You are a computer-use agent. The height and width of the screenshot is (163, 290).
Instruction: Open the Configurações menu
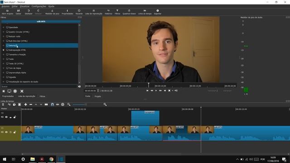(39, 6)
